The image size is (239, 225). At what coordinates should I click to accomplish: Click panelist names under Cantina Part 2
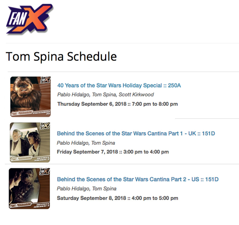[x=87, y=189]
